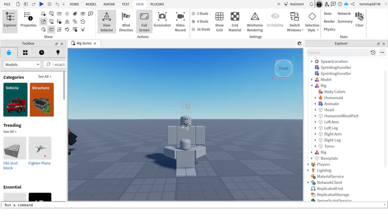Open Toolbox Creations lightbulb tab icon
The width and height of the screenshot is (388, 218).
[58, 53]
